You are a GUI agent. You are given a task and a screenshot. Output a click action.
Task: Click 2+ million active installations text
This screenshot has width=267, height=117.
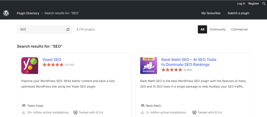pos(166,112)
